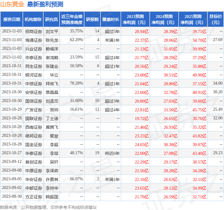Select the 报告日期 column header
The width and height of the screenshot is (224, 210).
tap(11, 19)
